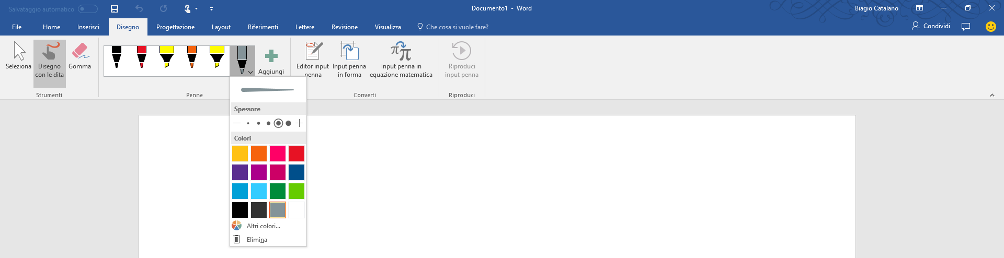The height and width of the screenshot is (258, 1004).
Task: Switch to the Visualizza tab
Action: click(x=388, y=27)
